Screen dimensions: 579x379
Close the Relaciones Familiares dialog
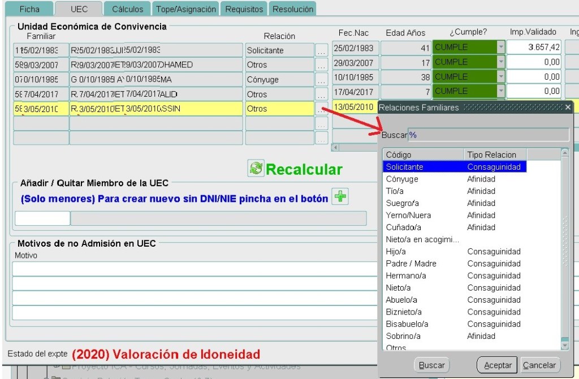pyautogui.click(x=568, y=107)
